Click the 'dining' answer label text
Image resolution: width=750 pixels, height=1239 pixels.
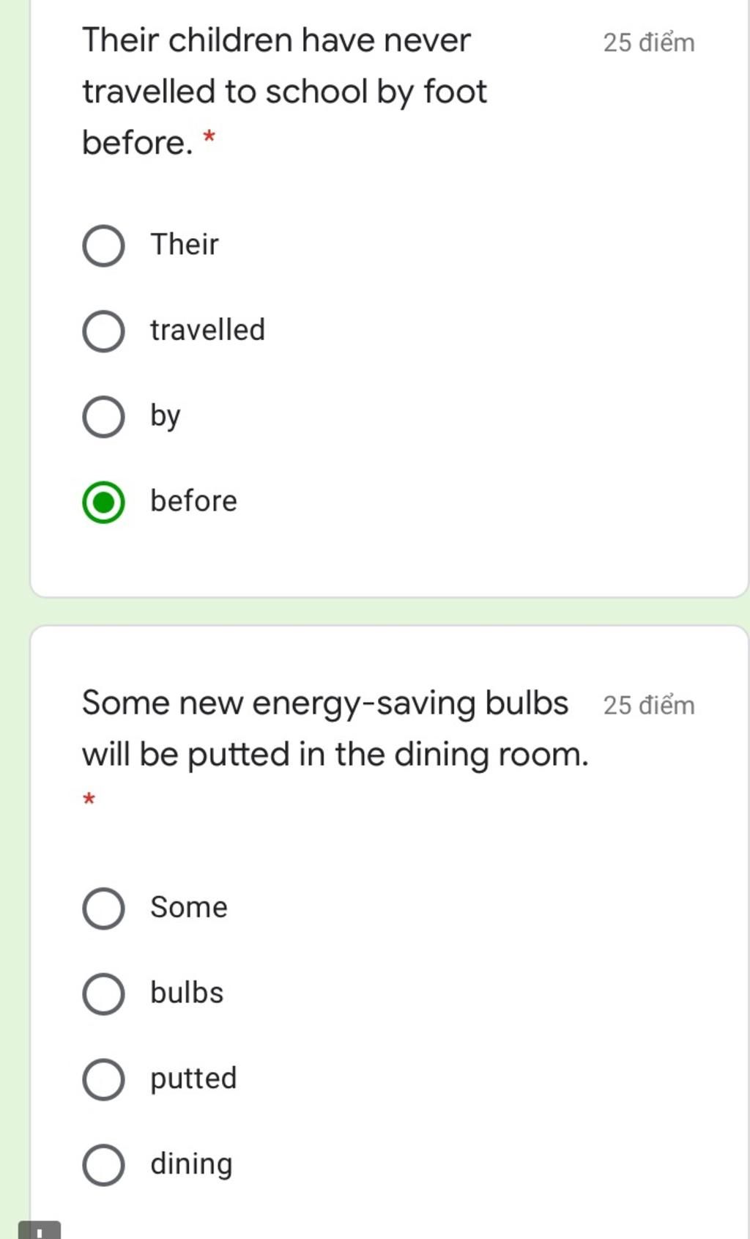coord(191,1165)
